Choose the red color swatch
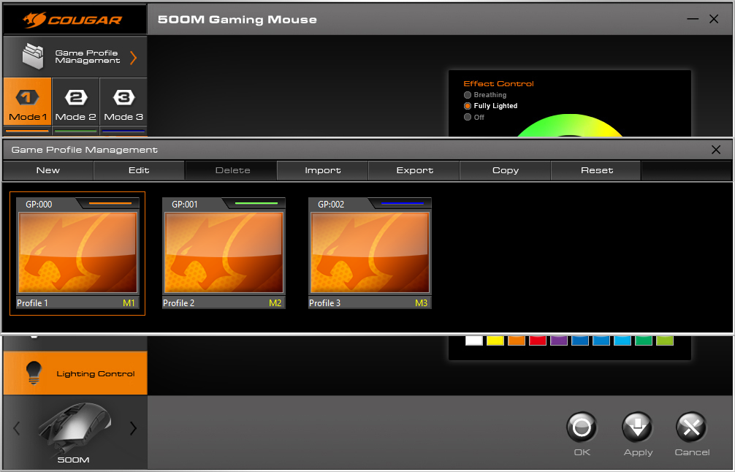 tap(538, 340)
